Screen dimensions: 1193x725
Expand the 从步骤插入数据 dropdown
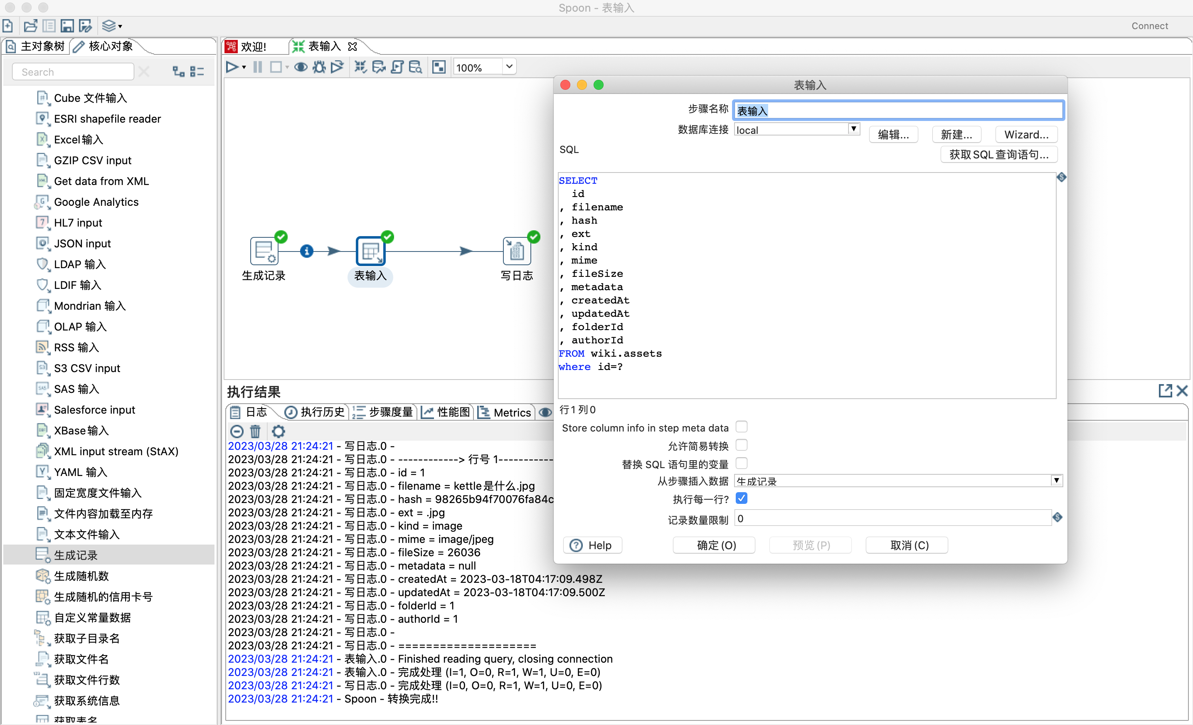click(x=1056, y=481)
